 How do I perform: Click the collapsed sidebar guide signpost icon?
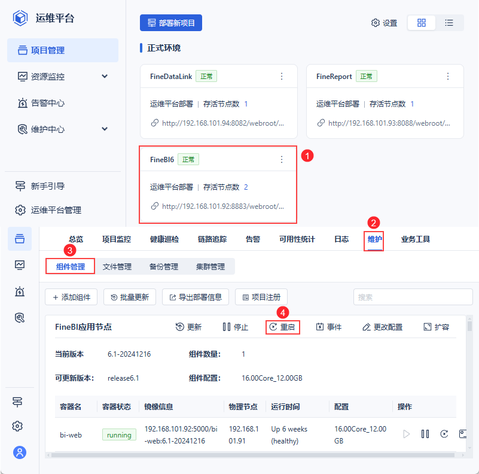[17, 402]
